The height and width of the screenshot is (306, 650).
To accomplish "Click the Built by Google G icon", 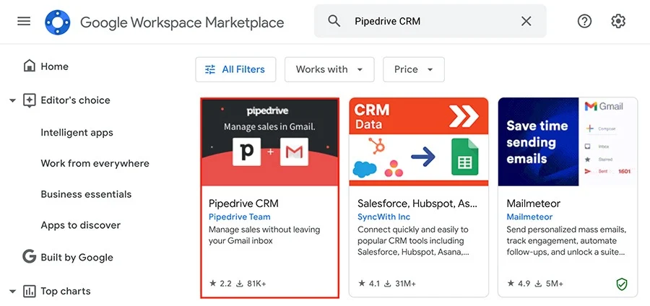I will (29, 257).
